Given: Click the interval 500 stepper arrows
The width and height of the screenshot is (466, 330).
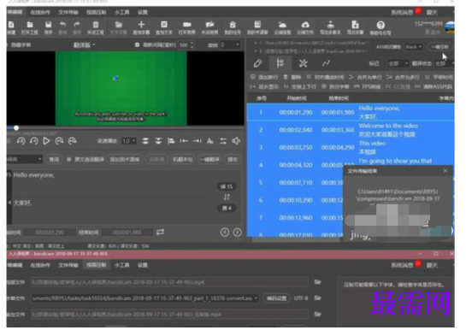Looking at the screenshot, I should click(x=192, y=44).
